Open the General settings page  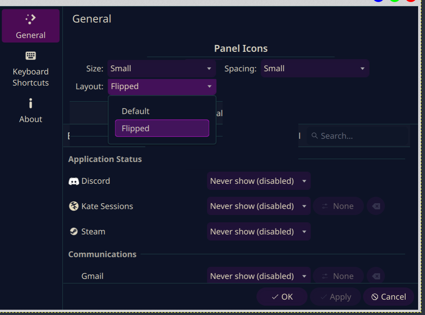31,26
